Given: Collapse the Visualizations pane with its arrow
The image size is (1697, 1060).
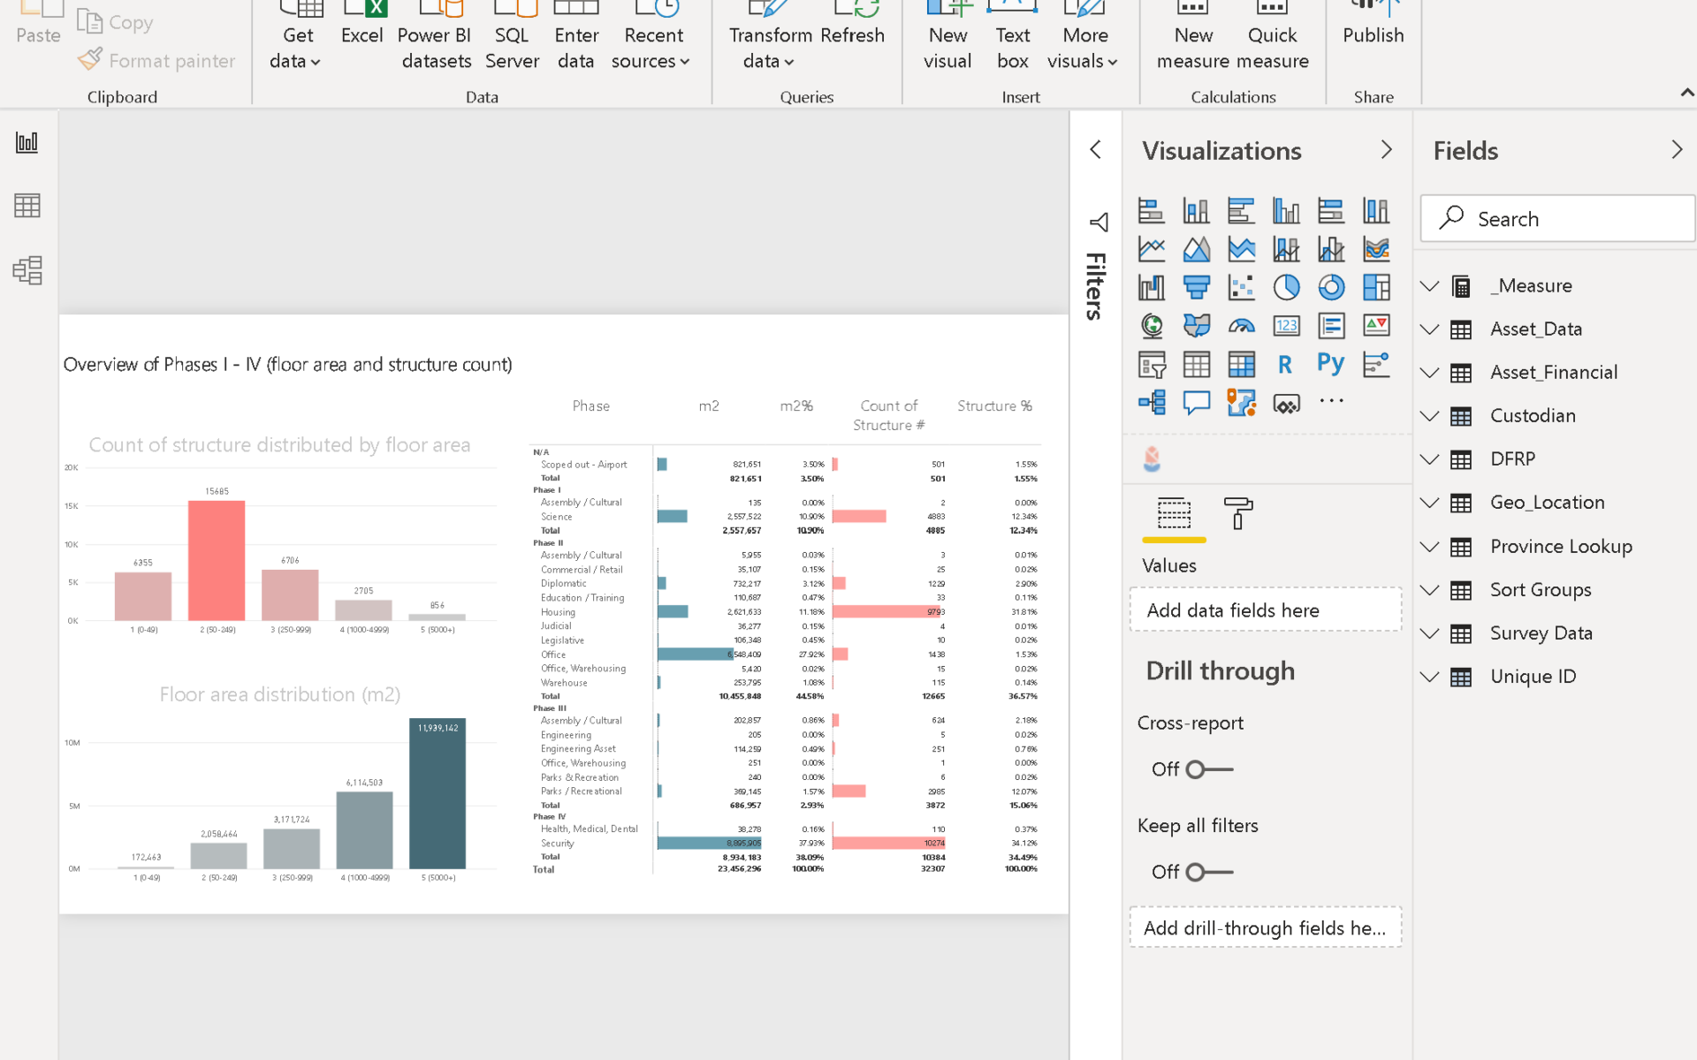Looking at the screenshot, I should [x=1386, y=150].
